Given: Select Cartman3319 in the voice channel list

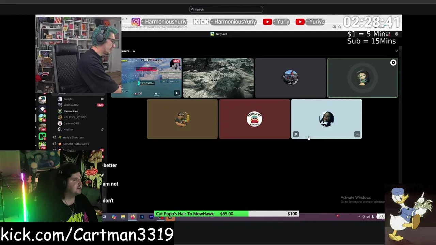Looking at the screenshot, I should tap(71, 124).
